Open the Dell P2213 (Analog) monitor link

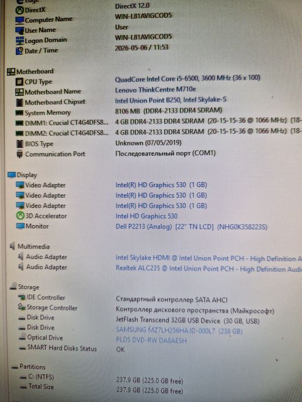click(x=192, y=227)
